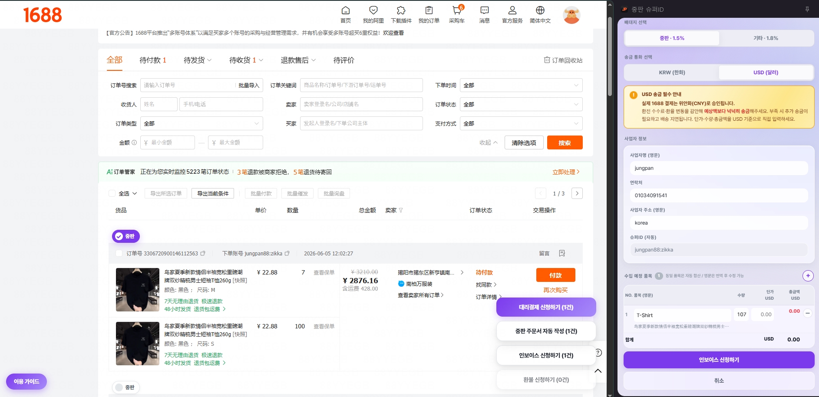Viewport: 819px width, 397px height.
Task: Open the user avatar profile picture
Action: coord(571,15)
